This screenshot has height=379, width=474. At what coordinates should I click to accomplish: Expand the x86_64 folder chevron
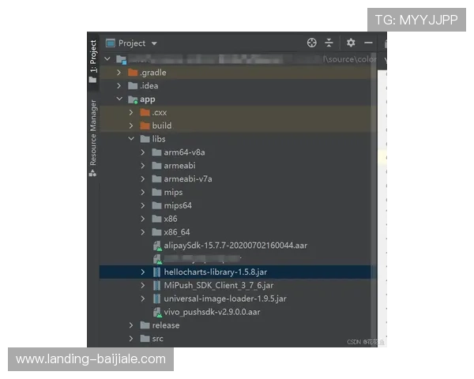pyautogui.click(x=143, y=232)
